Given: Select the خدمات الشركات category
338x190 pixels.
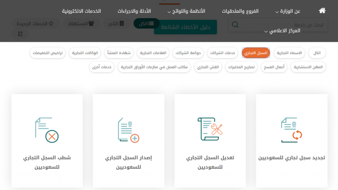Looking at the screenshot, I should [222, 53].
